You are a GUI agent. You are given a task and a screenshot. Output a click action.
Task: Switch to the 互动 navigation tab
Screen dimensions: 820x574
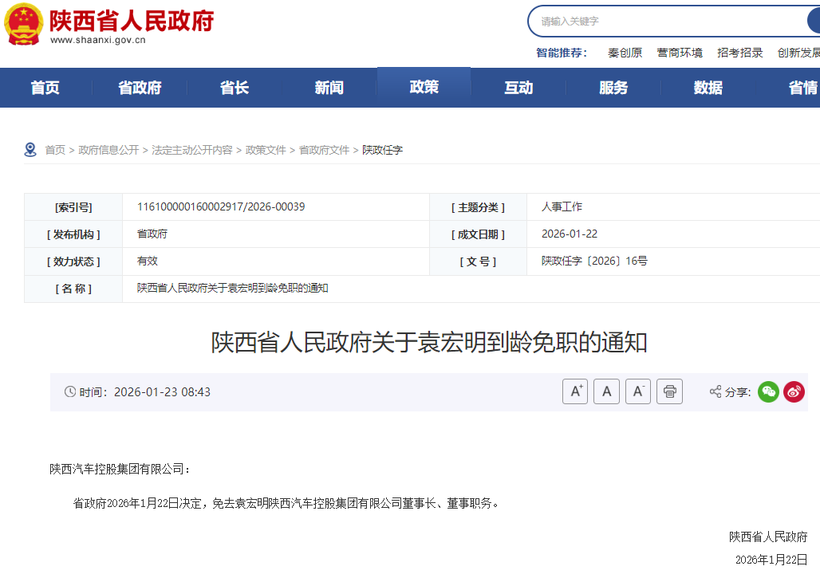(x=518, y=88)
